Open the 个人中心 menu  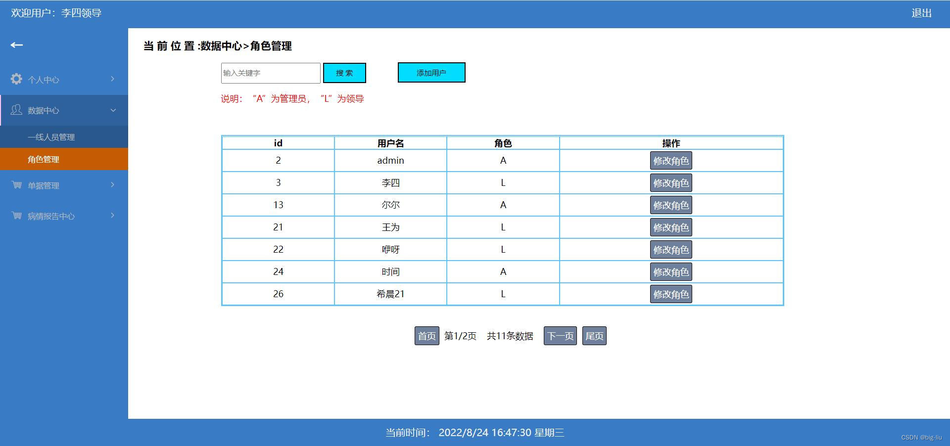(64, 79)
